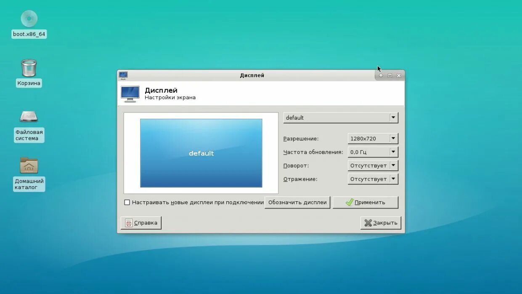Open the default display selector dropdown
Screen dimensions: 522x294
coord(341,118)
